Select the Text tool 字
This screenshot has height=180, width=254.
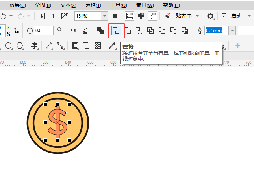pyautogui.click(x=34, y=45)
